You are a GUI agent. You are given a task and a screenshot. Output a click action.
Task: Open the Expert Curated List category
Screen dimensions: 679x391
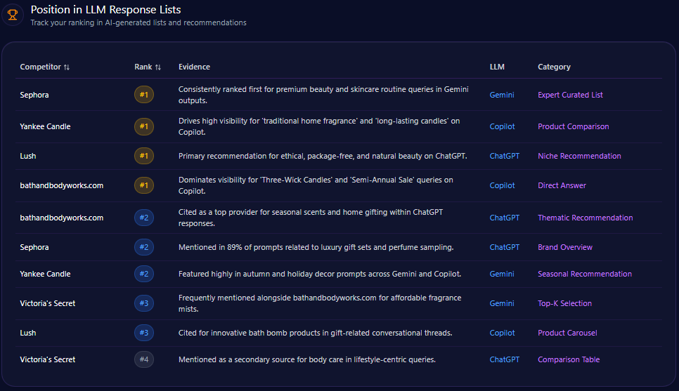tap(570, 95)
